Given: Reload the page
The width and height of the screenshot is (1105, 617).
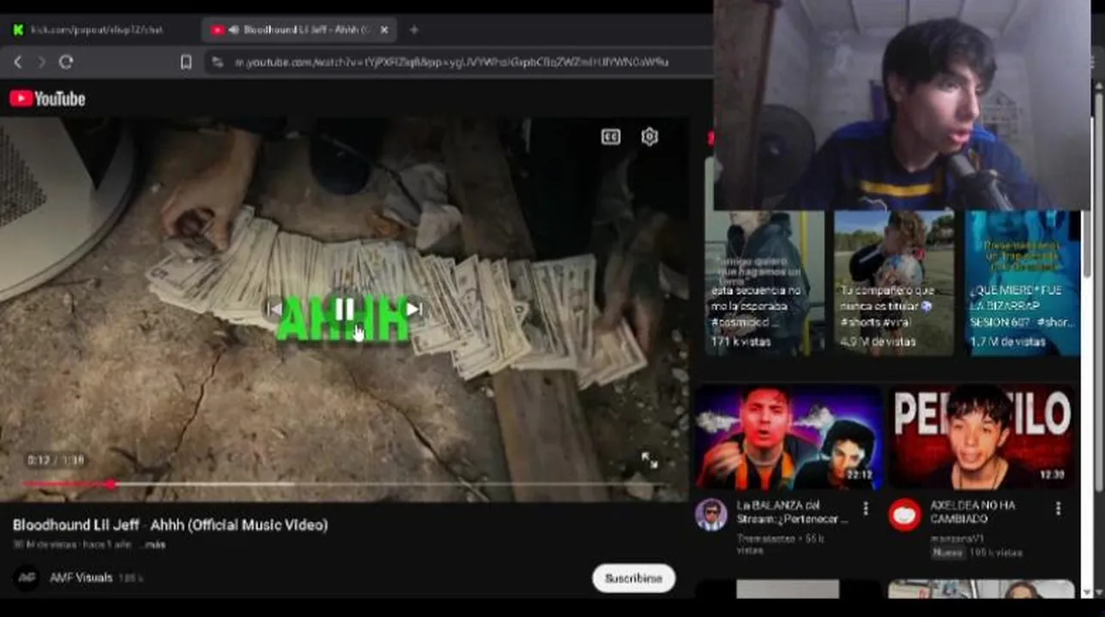Looking at the screenshot, I should (66, 62).
